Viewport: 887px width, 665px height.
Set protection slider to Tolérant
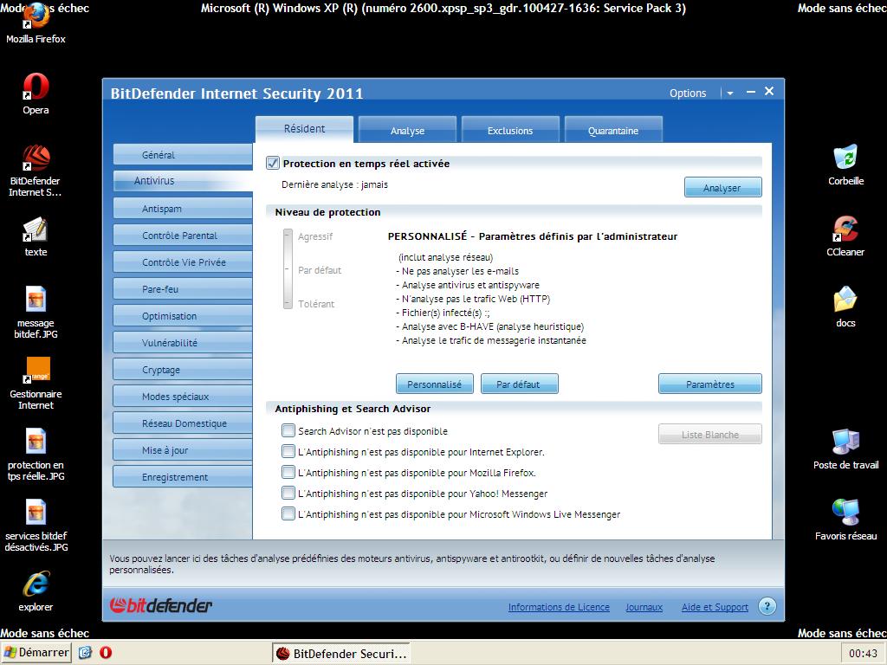288,304
